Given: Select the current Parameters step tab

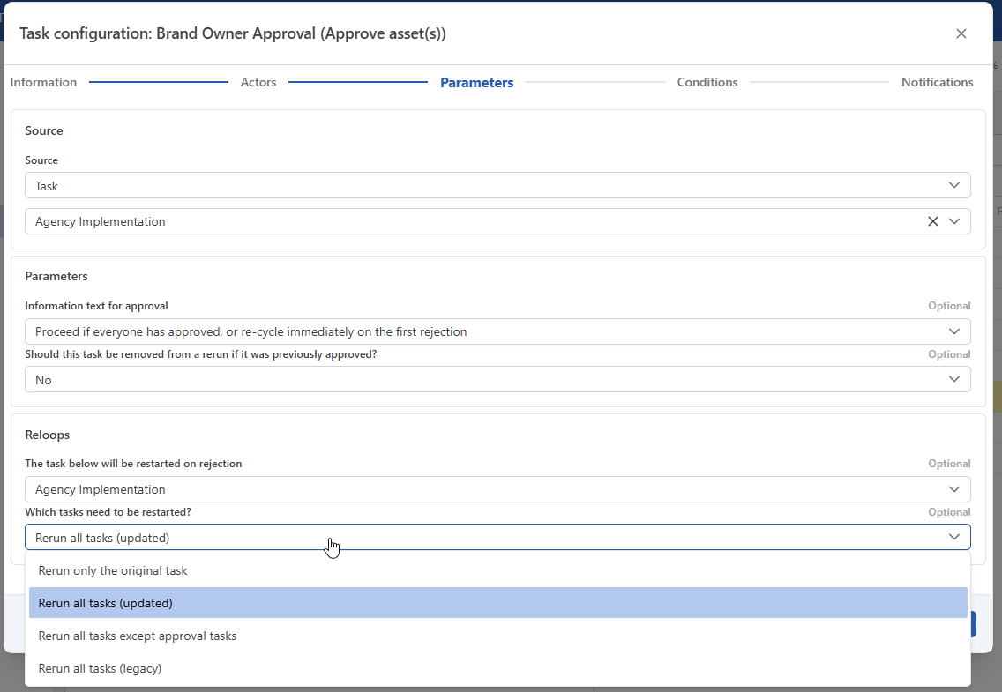Looking at the screenshot, I should pos(476,83).
